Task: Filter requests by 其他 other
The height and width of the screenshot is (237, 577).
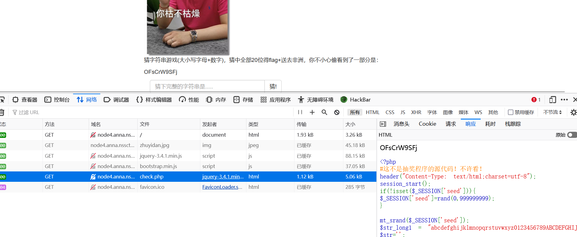Action: point(493,112)
